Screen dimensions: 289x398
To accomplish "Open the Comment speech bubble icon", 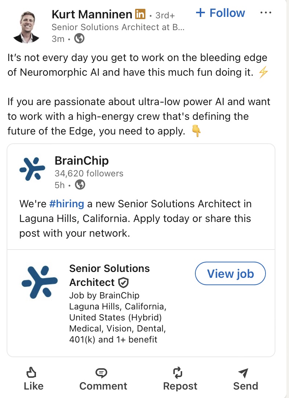I will pyautogui.click(x=101, y=373).
